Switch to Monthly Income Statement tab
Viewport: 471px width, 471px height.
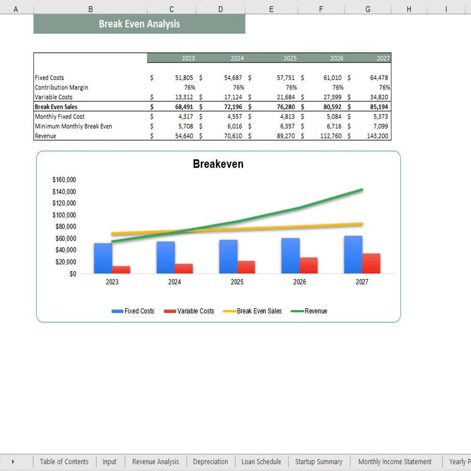(x=396, y=462)
